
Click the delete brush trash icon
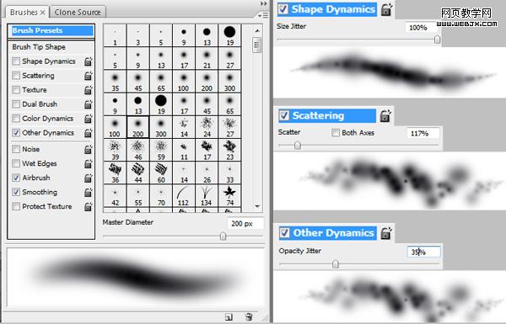(249, 317)
